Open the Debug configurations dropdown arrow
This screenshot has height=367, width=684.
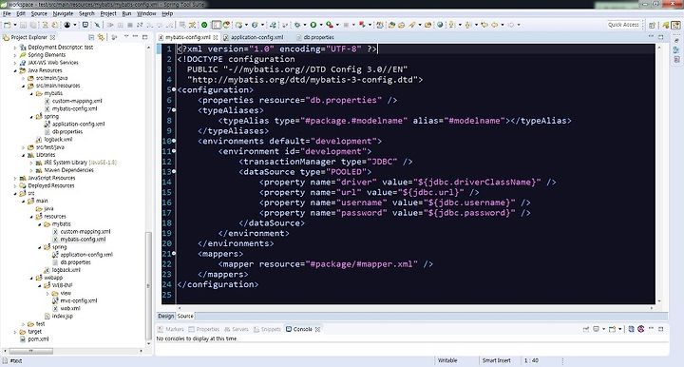(305, 25)
